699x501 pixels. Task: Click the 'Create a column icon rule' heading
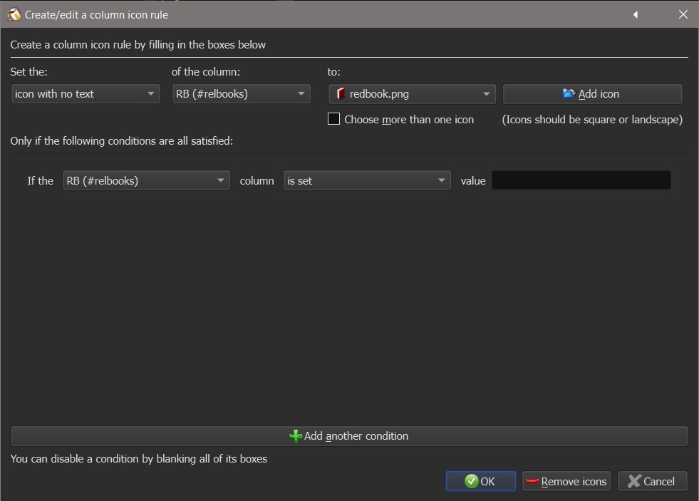pos(138,45)
